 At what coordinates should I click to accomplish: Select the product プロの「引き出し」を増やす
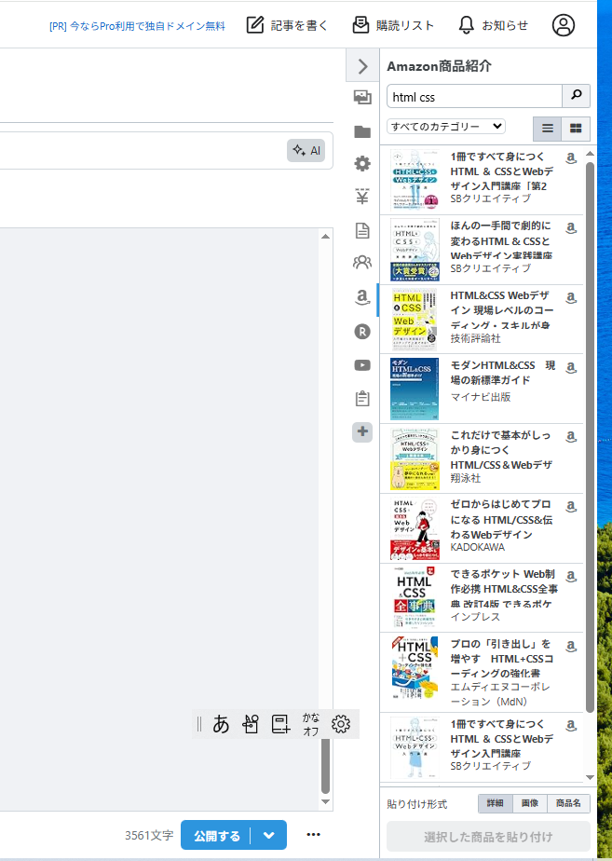(482, 673)
